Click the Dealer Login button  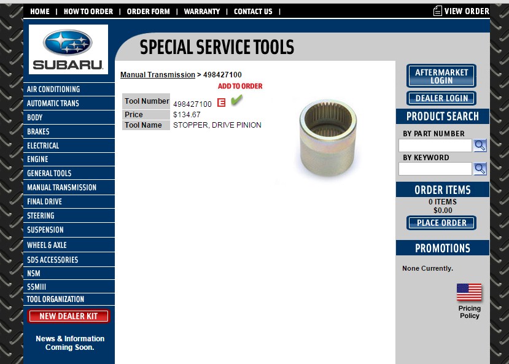click(x=441, y=98)
